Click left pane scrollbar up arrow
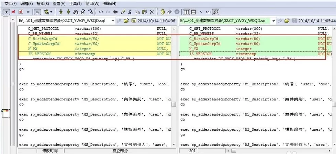Screen dimensions: 336x154 click(174, 29)
